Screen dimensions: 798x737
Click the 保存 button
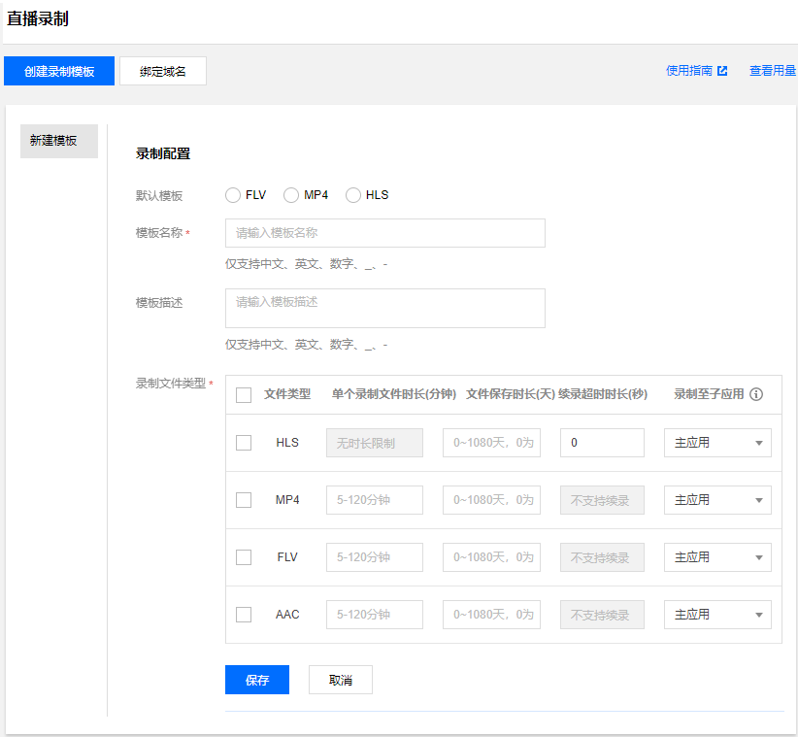coord(257,680)
